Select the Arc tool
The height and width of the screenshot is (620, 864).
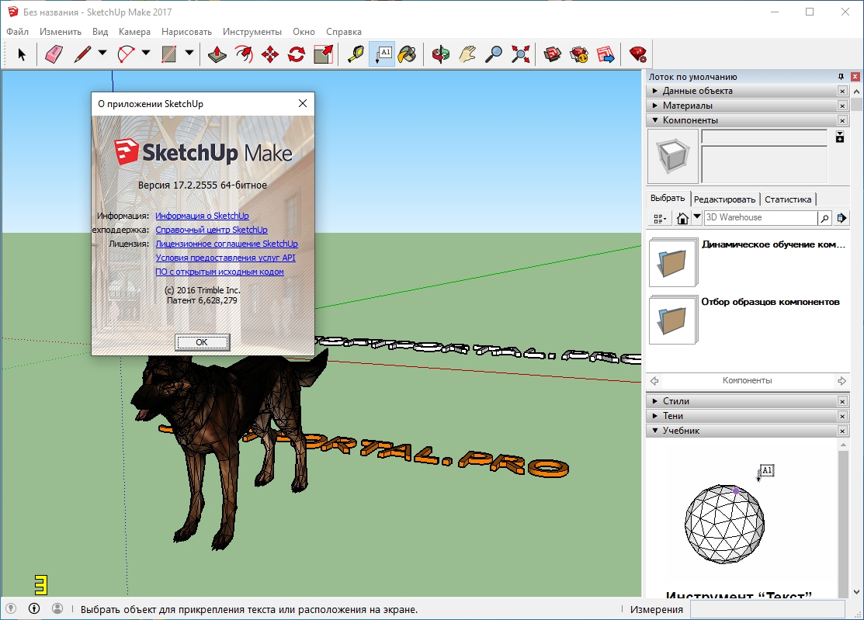pyautogui.click(x=126, y=54)
